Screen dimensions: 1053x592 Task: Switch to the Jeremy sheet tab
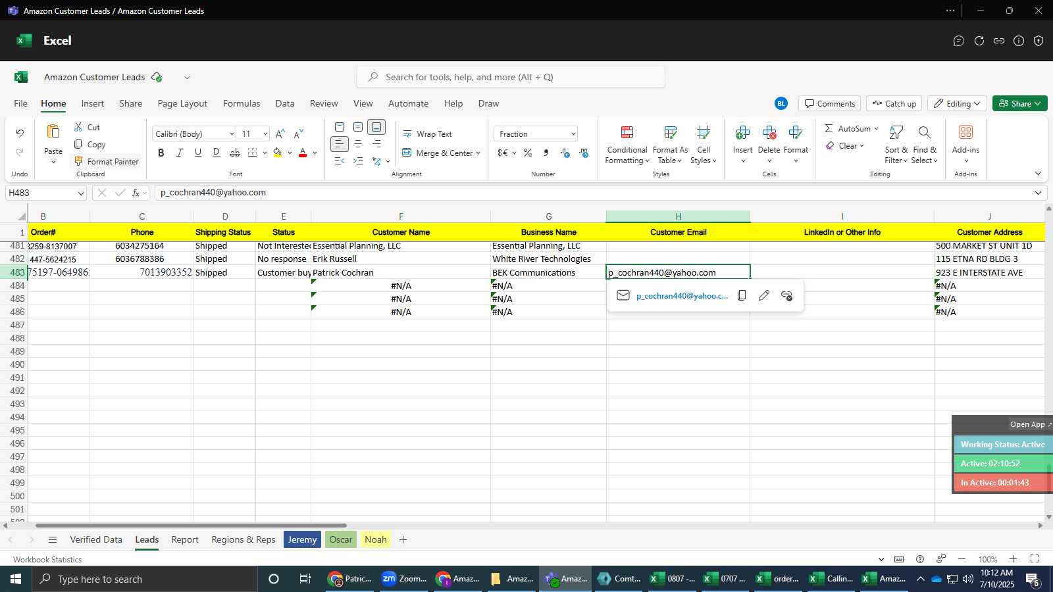303,539
